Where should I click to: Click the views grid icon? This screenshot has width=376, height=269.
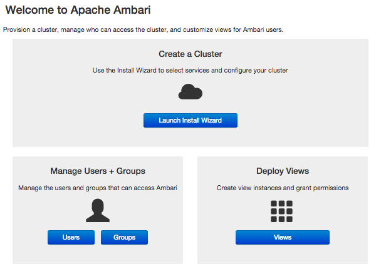282,211
